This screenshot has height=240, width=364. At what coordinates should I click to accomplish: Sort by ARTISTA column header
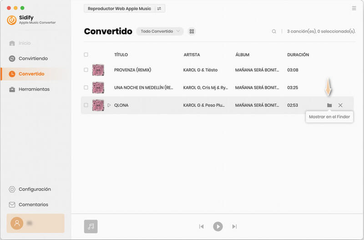(x=192, y=55)
